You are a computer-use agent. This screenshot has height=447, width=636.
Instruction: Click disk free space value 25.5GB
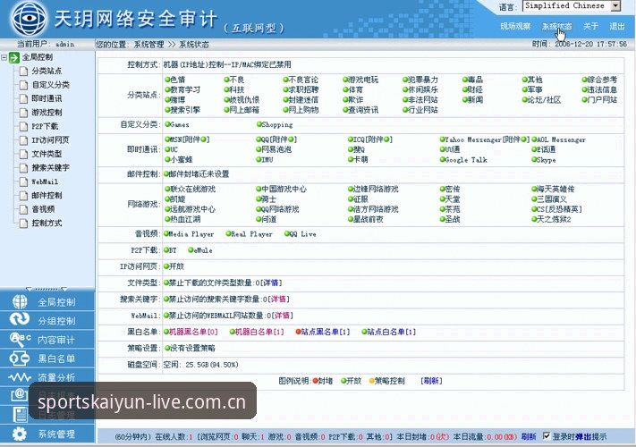[x=197, y=365]
